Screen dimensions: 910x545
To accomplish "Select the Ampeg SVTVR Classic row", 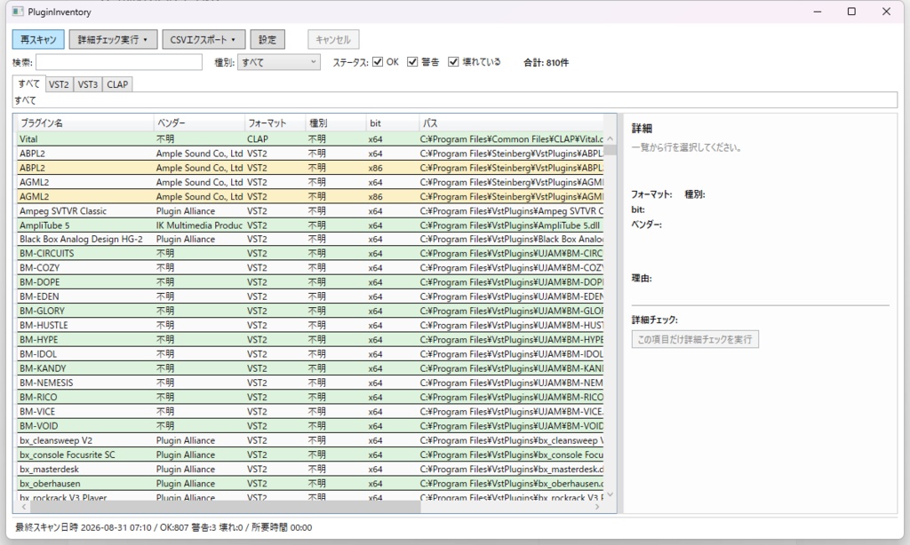I will (x=310, y=211).
